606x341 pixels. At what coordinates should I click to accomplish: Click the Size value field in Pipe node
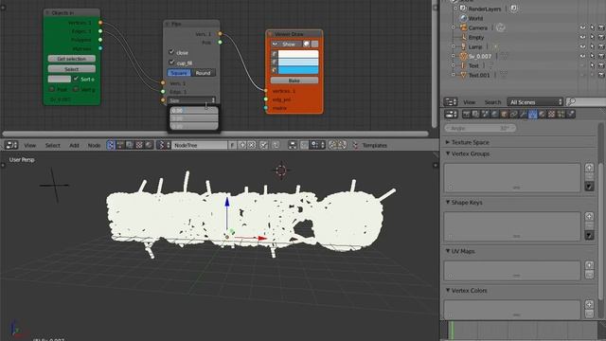click(x=191, y=100)
